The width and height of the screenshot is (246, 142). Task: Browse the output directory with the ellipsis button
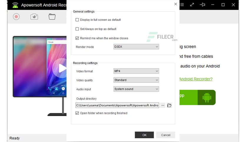click(x=163, y=105)
